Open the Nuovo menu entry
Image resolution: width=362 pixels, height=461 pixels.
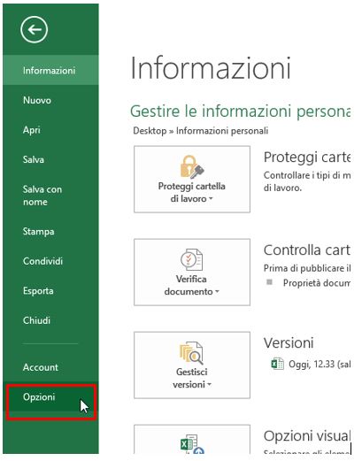click(x=50, y=100)
